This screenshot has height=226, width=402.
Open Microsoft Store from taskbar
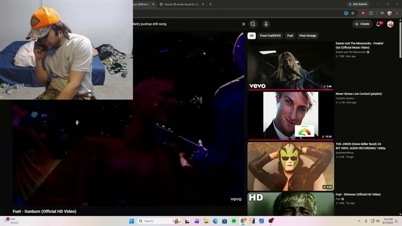(225, 221)
